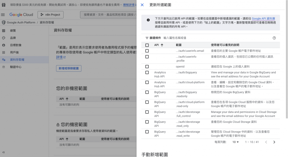The height and width of the screenshot is (157, 288).
Task: Open the Google API 資料庫 link
Action: tap(263, 19)
